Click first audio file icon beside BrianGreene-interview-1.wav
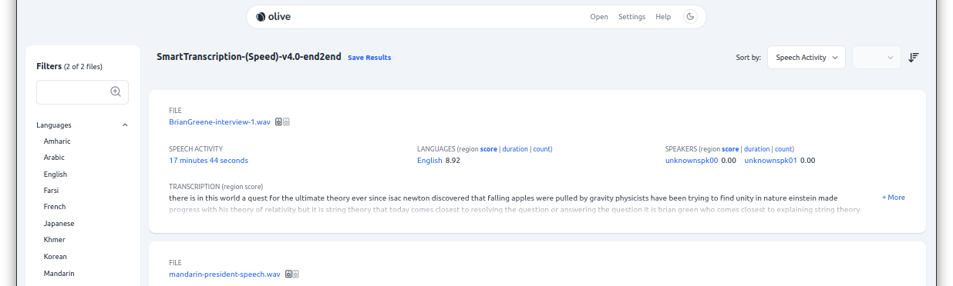 pyautogui.click(x=278, y=121)
